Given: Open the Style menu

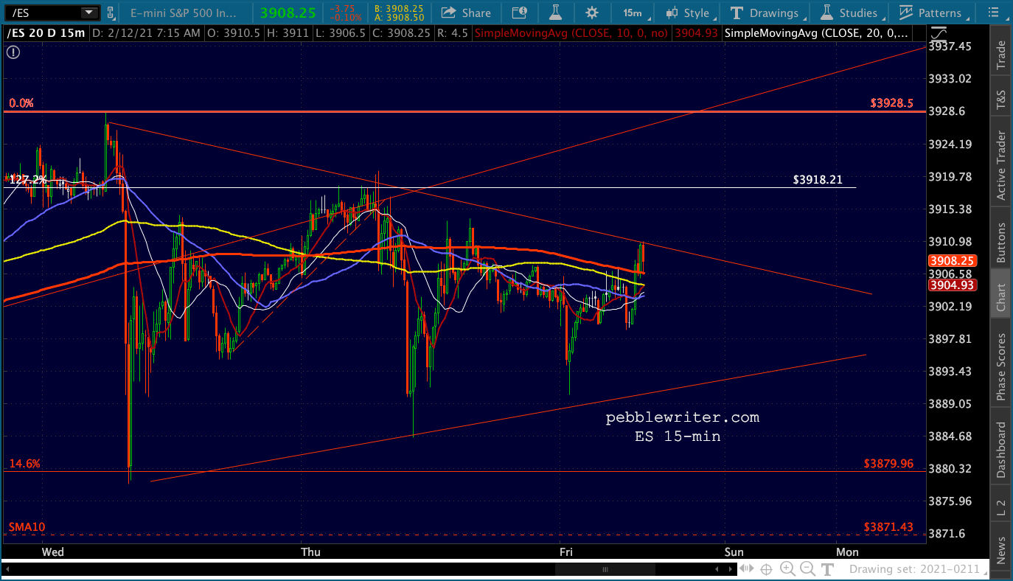Looking at the screenshot, I should [x=690, y=13].
